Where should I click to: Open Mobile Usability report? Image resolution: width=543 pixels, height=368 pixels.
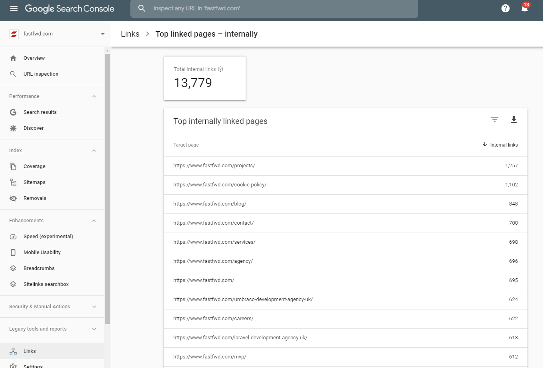point(52,253)
